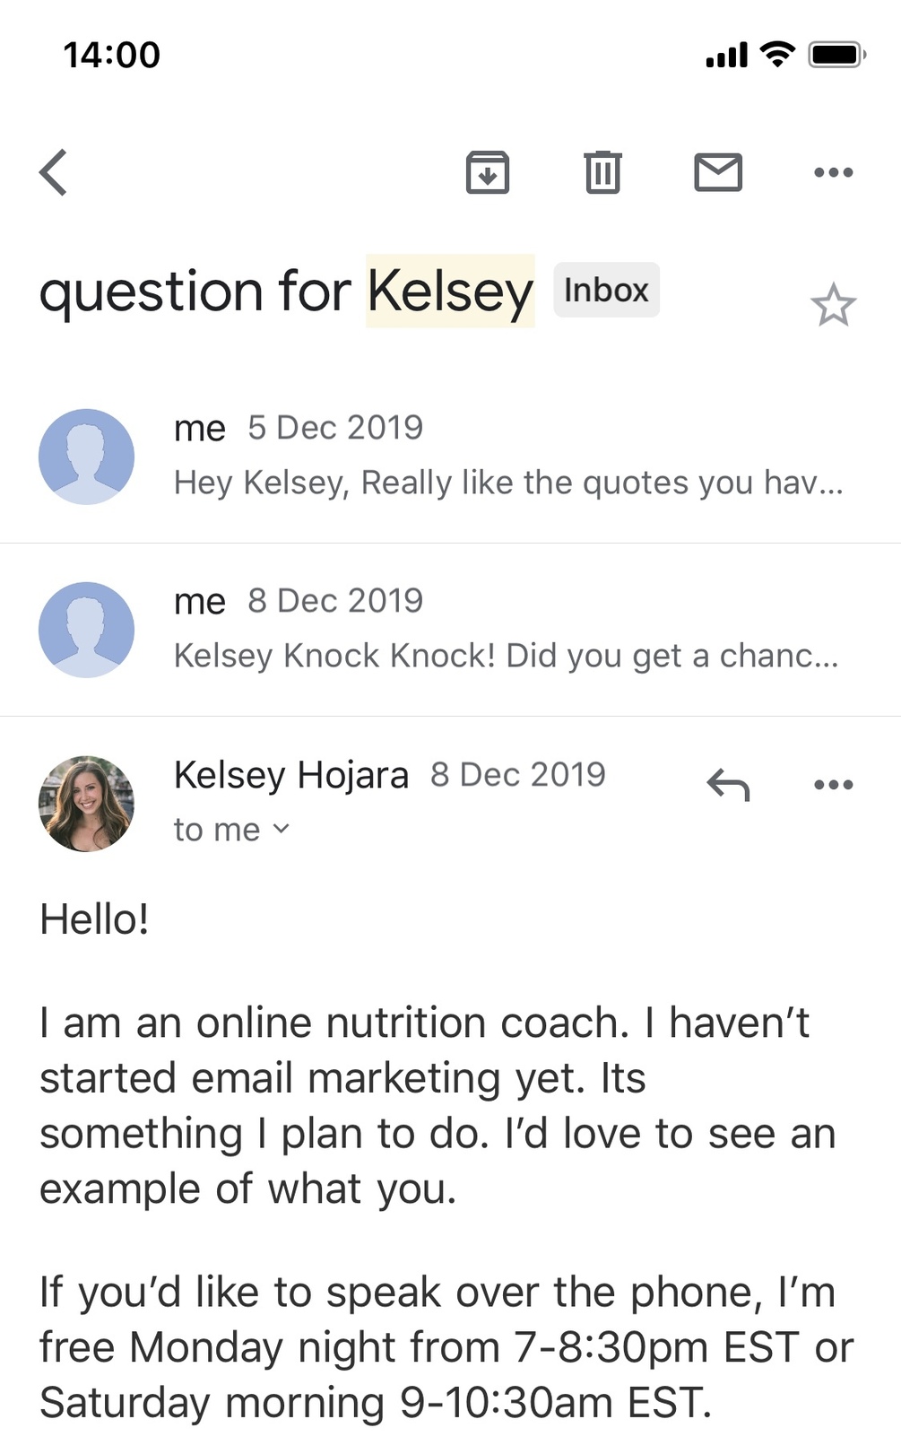Screen dimensions: 901x1454
Task: Mark email as unread envelope icon
Action: (x=718, y=172)
